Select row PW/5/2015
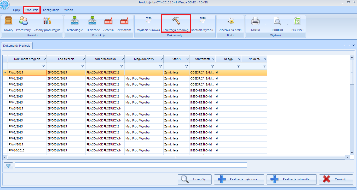 click(135, 114)
